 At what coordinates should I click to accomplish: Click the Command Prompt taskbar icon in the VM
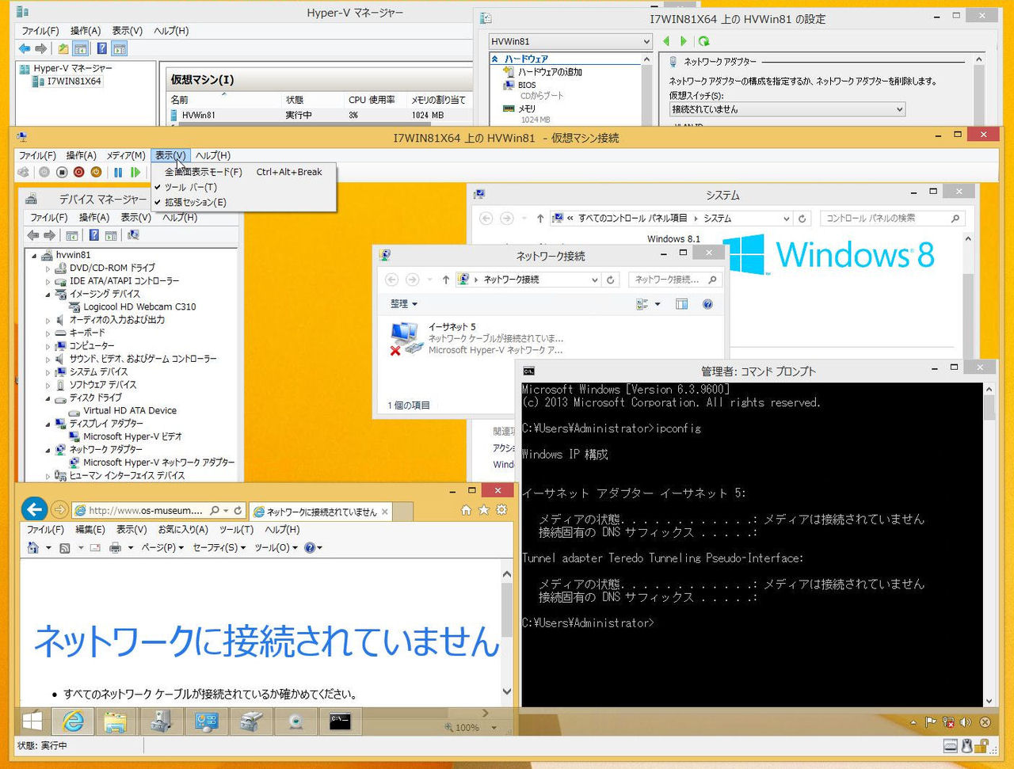340,721
